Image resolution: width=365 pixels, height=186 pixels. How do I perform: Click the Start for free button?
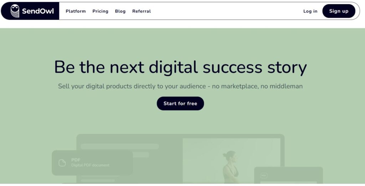180,103
